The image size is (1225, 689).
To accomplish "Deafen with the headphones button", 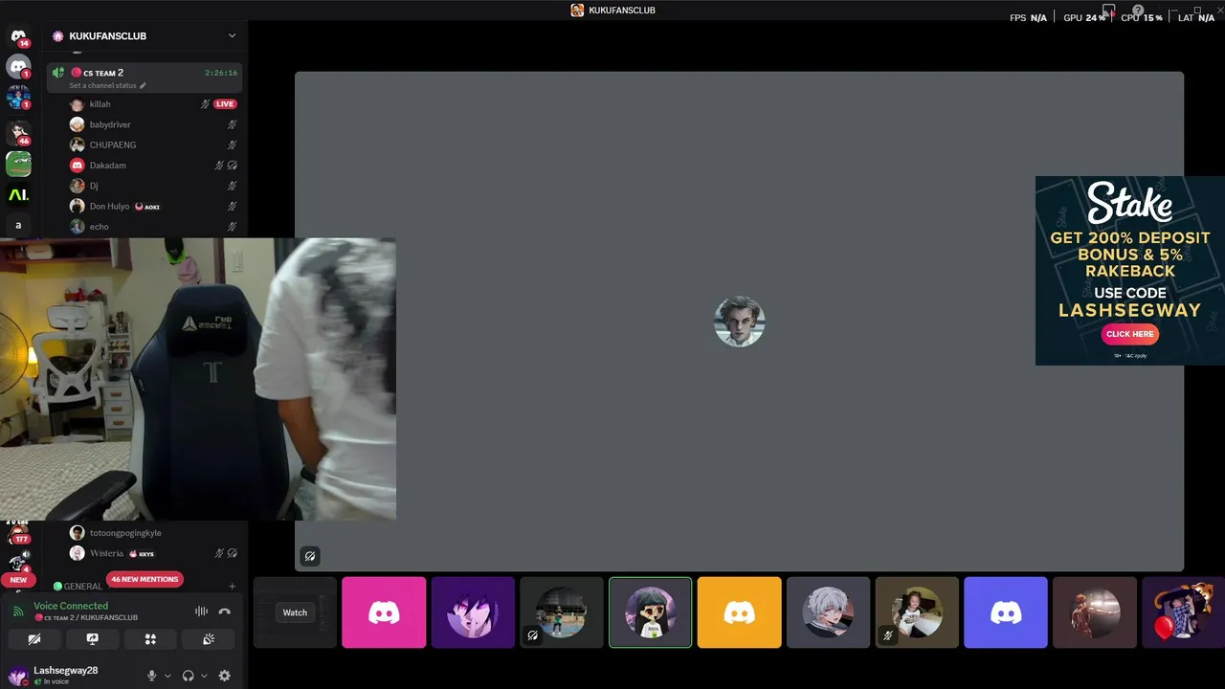I will pyautogui.click(x=188, y=676).
